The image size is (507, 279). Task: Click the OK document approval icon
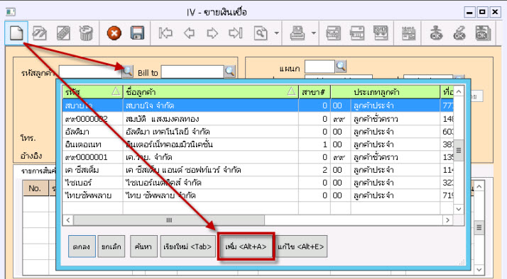(483, 33)
